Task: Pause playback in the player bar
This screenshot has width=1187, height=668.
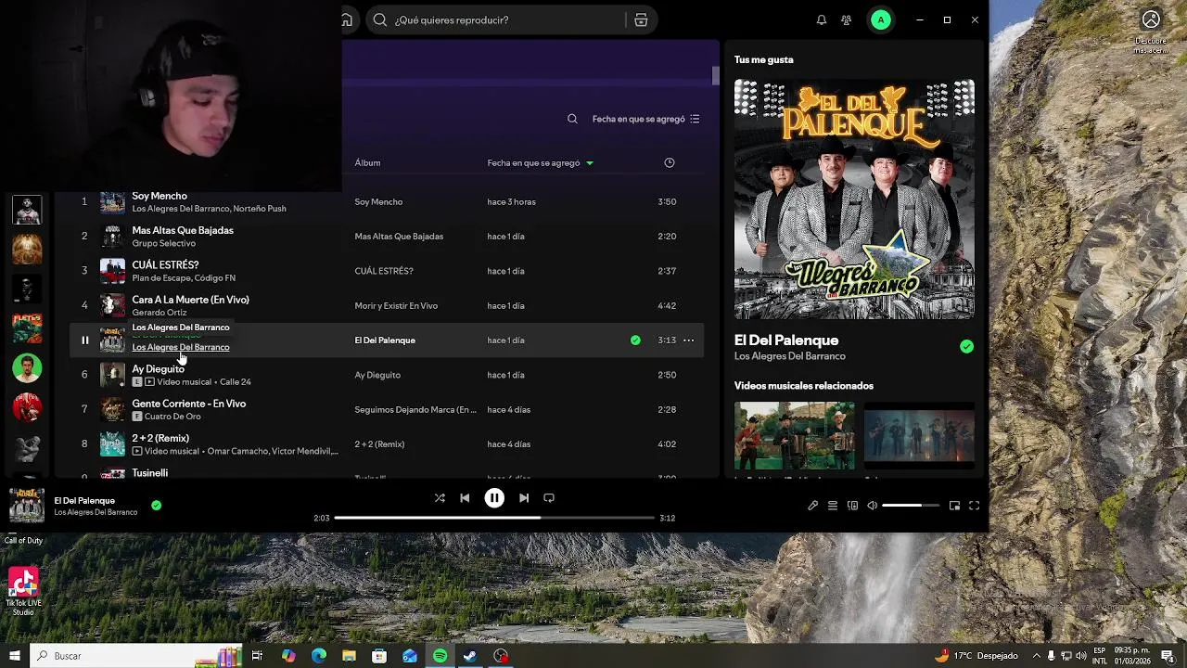Action: 494,498
